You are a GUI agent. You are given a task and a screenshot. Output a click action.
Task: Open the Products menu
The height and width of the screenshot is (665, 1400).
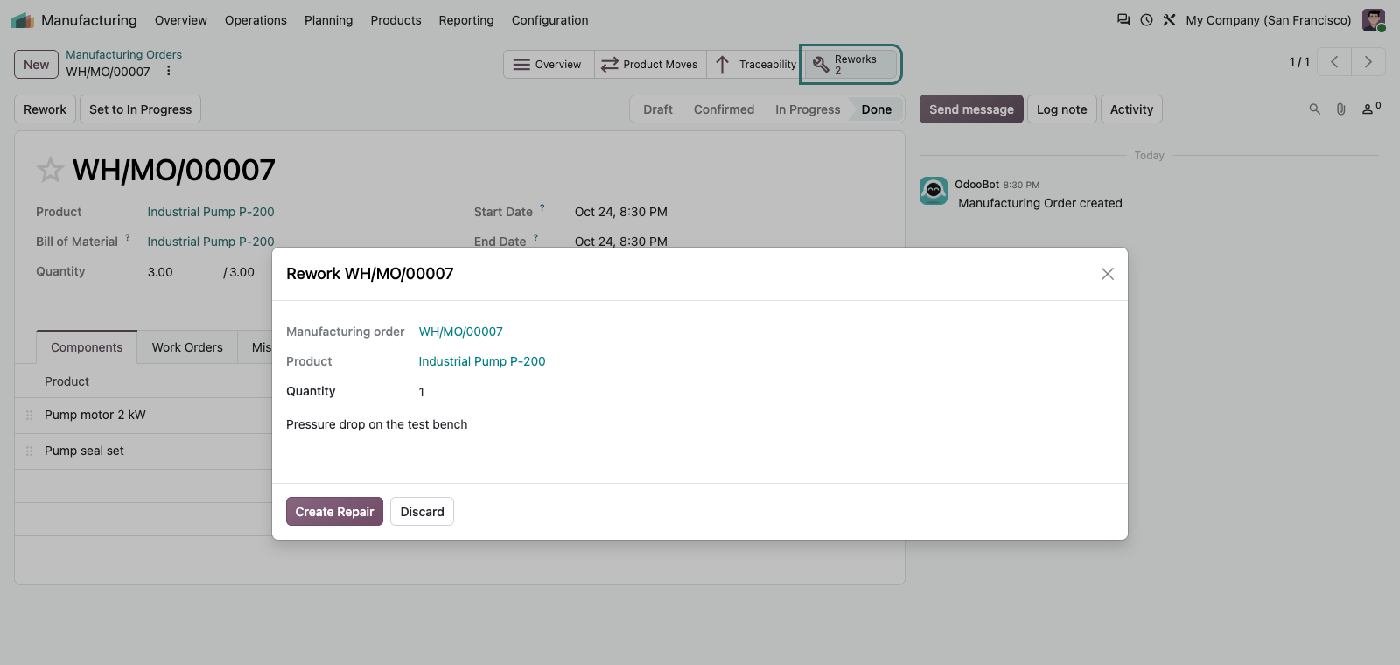tap(395, 20)
